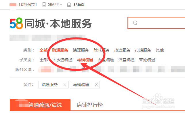This screenshot has height=113, width=185.
Task: Remove the 马桶疏通 condition tag
Action: pyautogui.click(x=96, y=85)
